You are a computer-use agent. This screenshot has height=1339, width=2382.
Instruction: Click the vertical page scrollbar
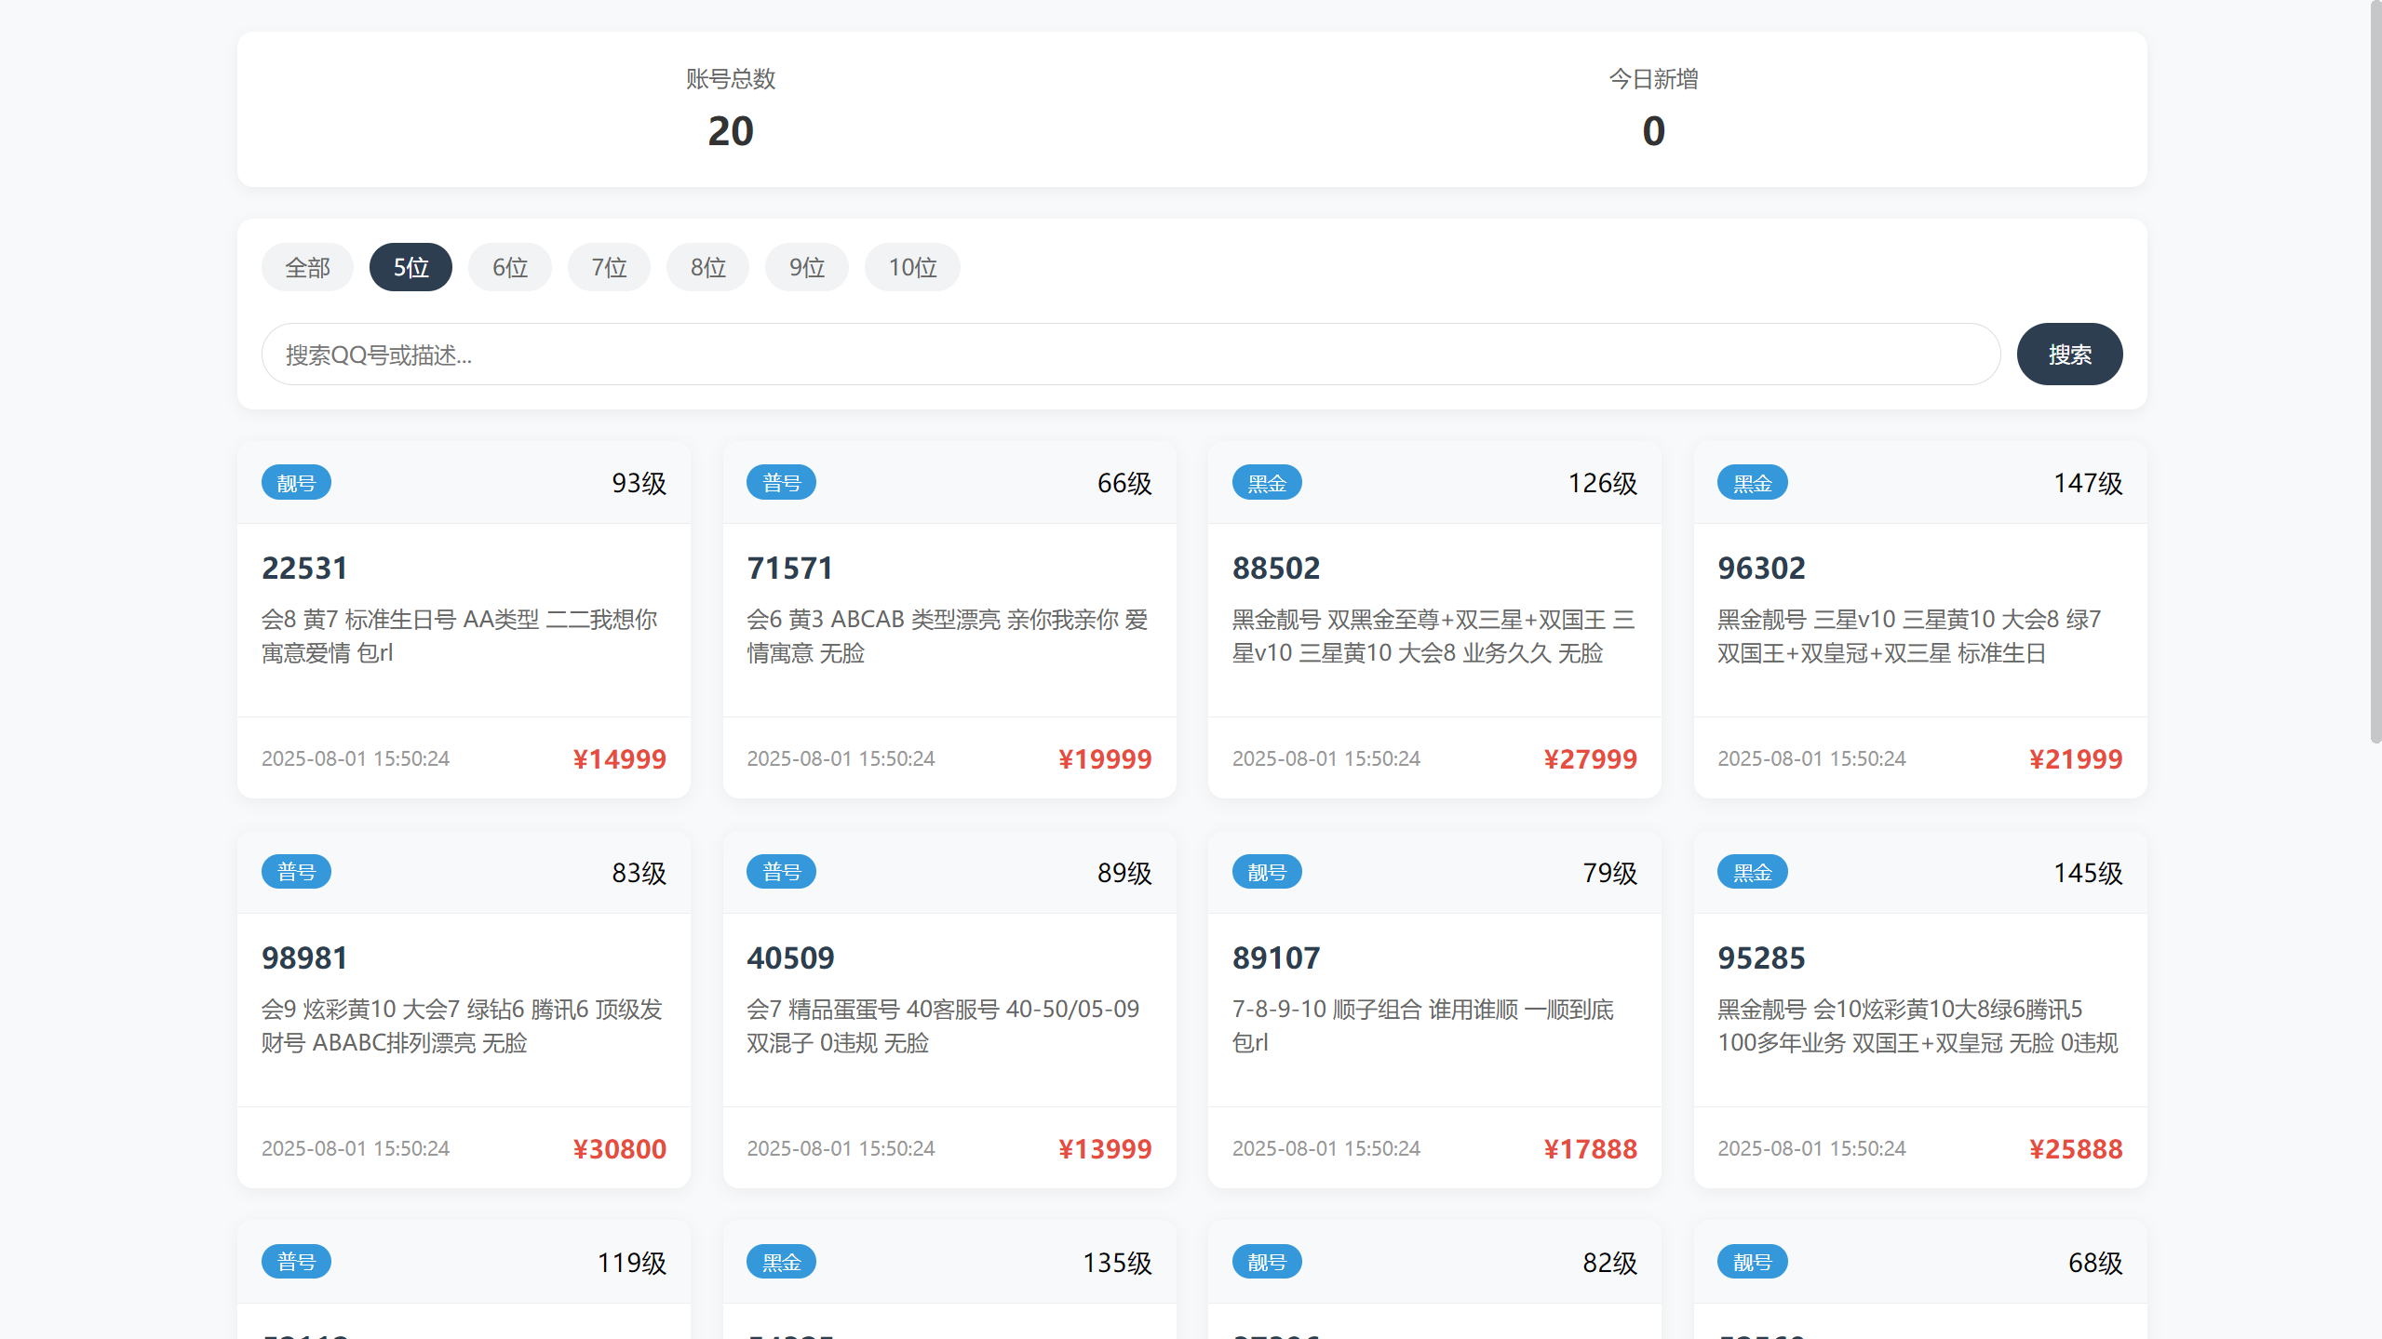[x=2375, y=372]
